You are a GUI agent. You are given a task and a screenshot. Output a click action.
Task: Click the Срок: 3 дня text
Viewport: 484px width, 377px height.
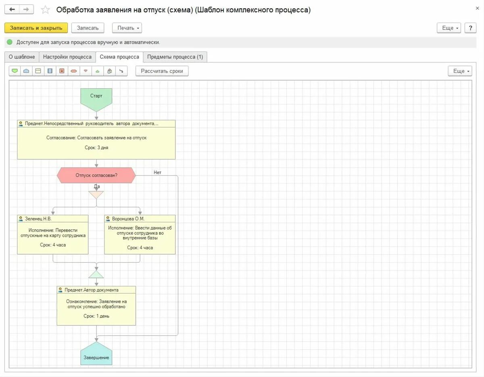(96, 148)
